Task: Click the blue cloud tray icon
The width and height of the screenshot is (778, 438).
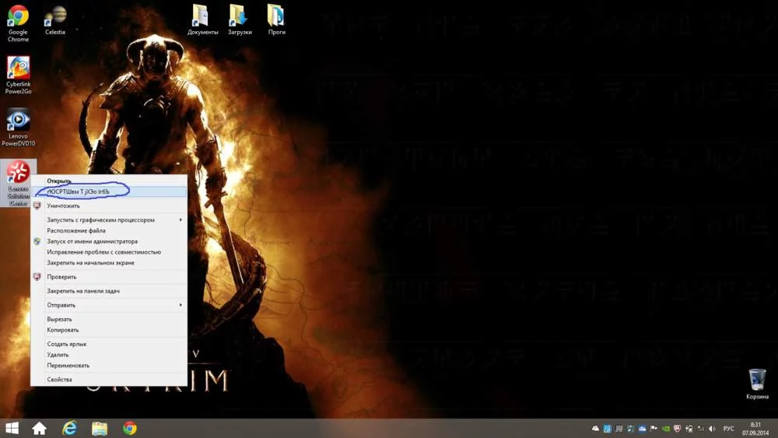Action: [x=642, y=429]
